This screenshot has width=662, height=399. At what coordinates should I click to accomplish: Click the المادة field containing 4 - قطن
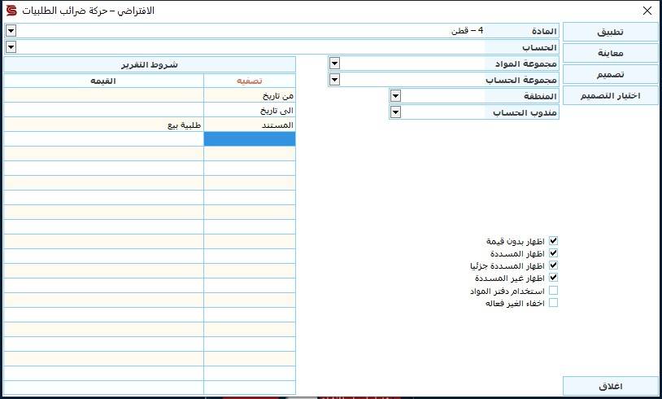[250, 30]
